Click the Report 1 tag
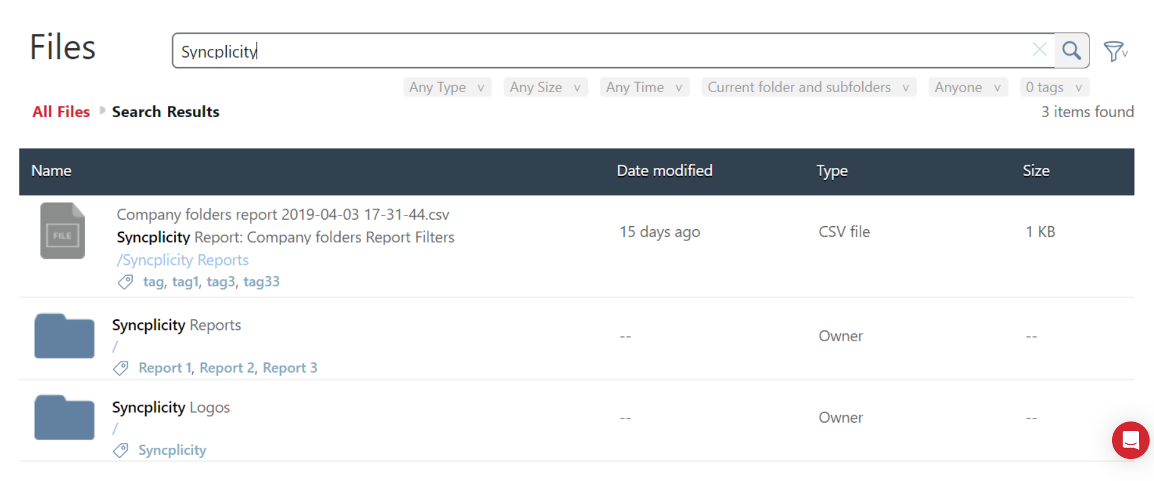 pos(165,368)
